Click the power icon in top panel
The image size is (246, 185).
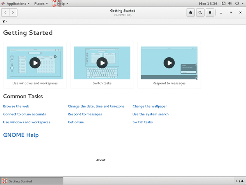tap(237, 3)
